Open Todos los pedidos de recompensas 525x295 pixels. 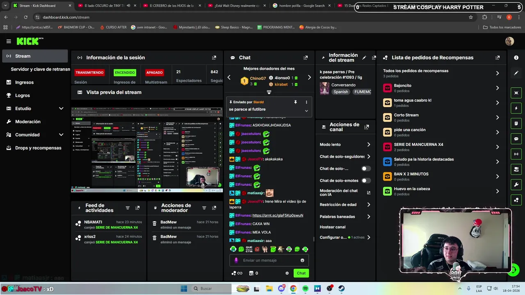[441, 73]
